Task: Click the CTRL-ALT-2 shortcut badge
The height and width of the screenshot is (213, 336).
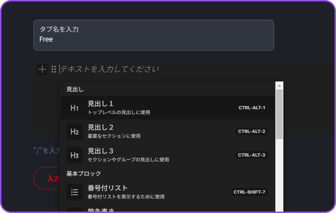Action: pyautogui.click(x=252, y=131)
